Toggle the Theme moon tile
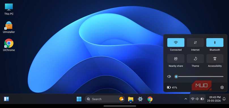 coord(195,59)
